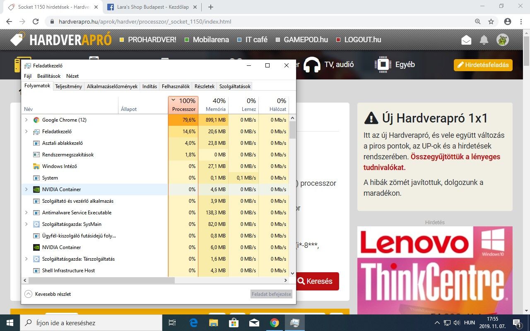The image size is (530, 331).
Task: Expand the highlighted NVIDIA Container row
Action: tap(26, 189)
